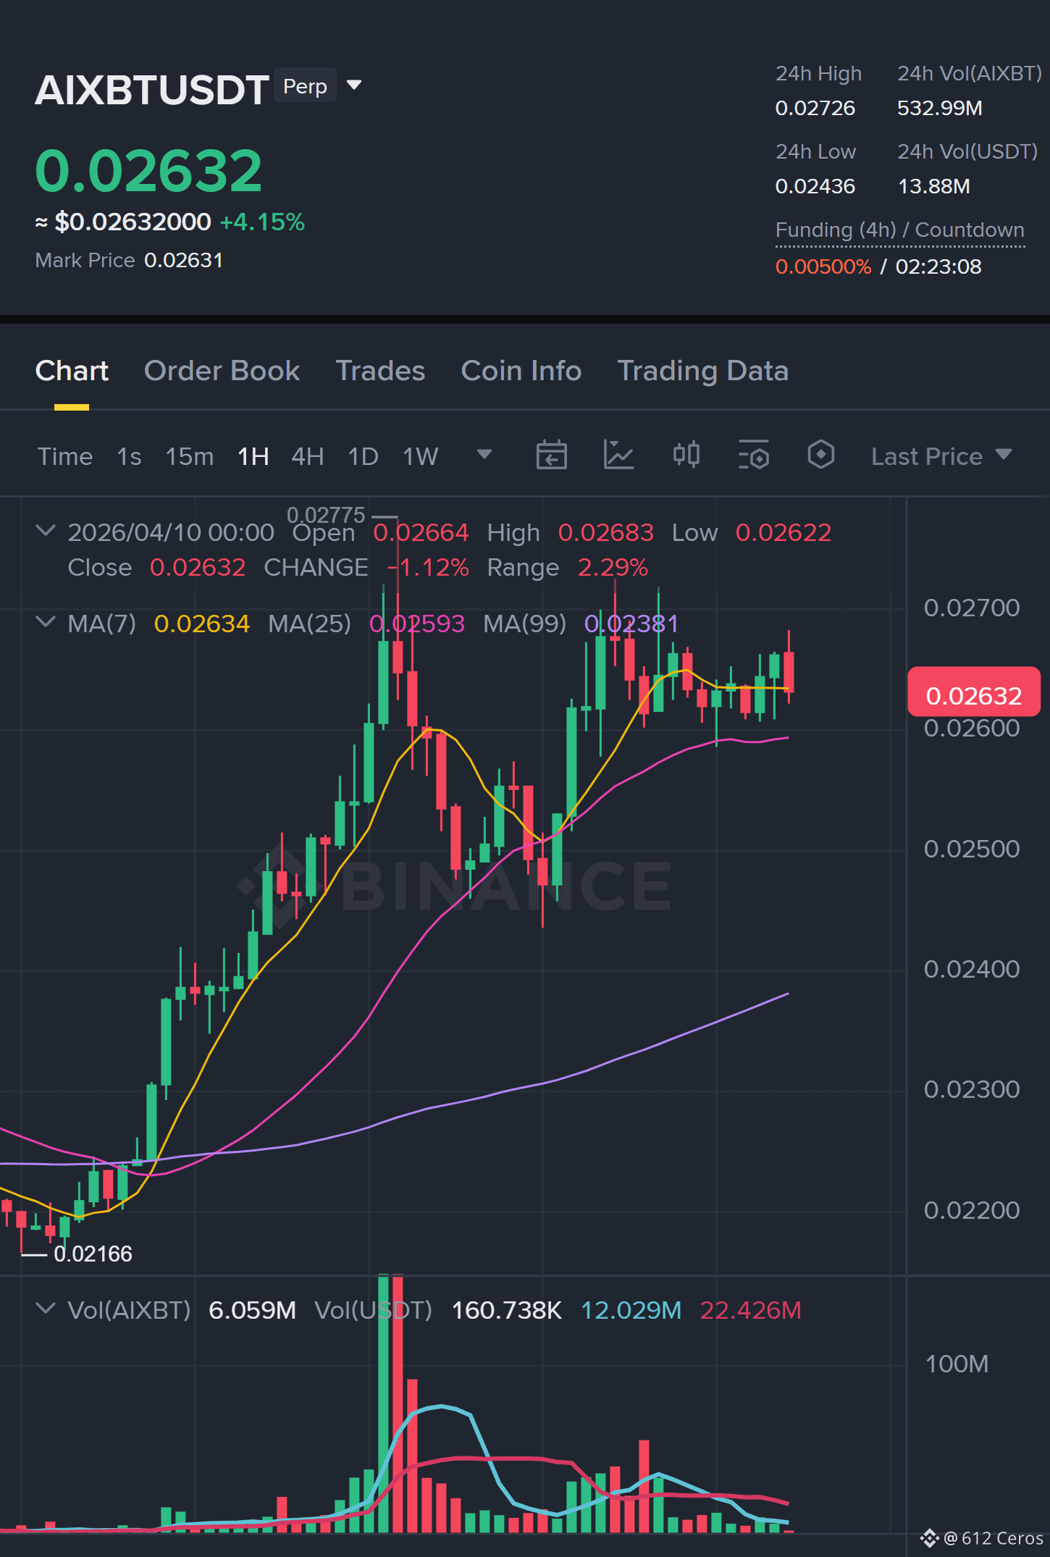Open the line chart indicators icon

(618, 456)
